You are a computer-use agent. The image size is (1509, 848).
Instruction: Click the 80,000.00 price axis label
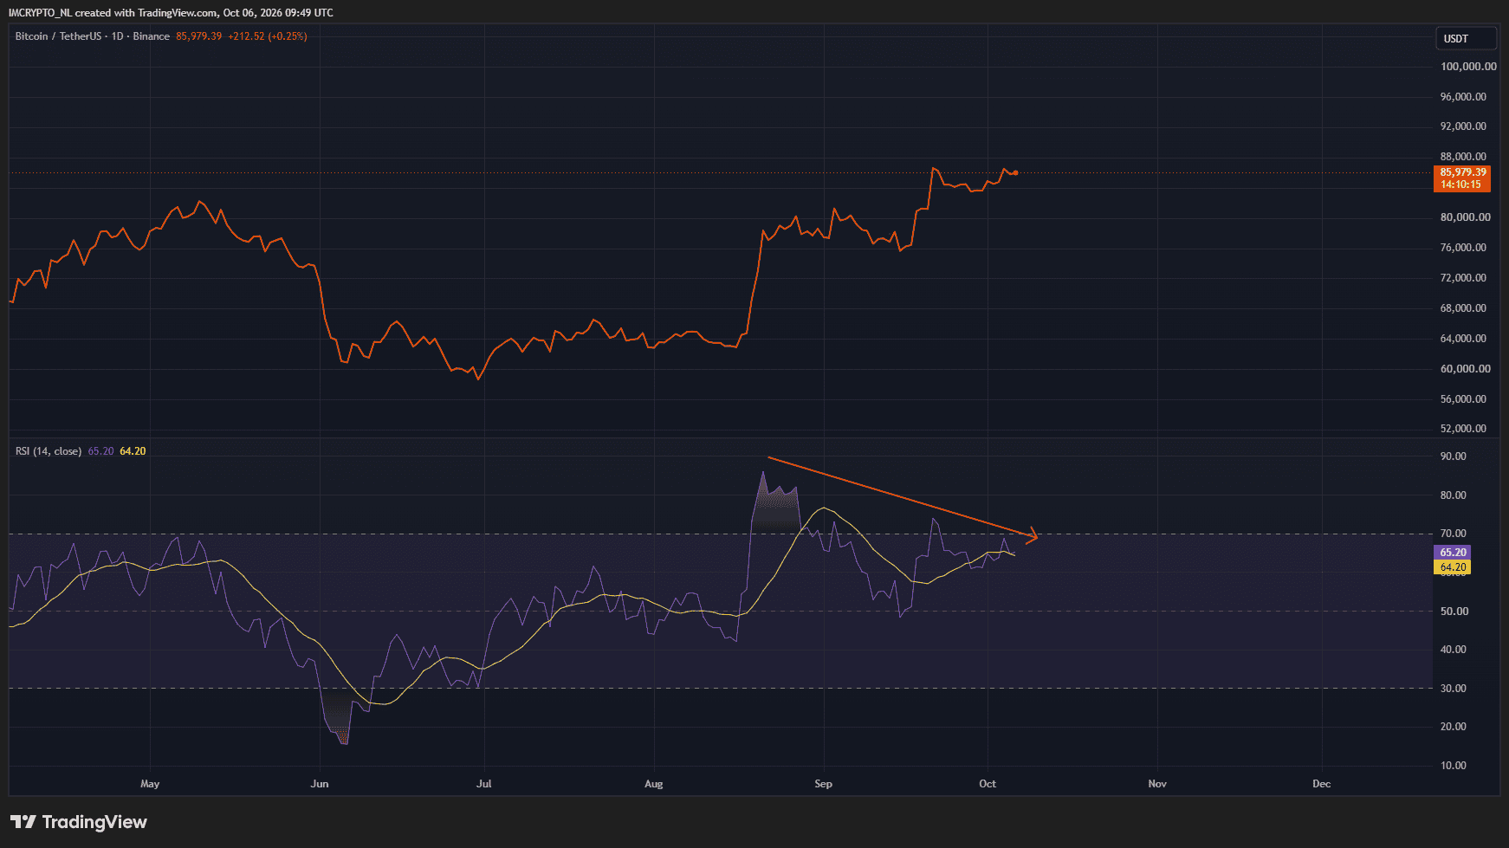pyautogui.click(x=1466, y=217)
